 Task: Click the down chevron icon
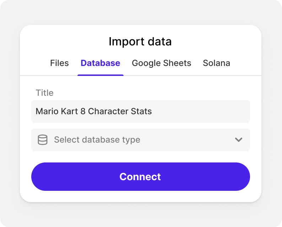click(239, 140)
